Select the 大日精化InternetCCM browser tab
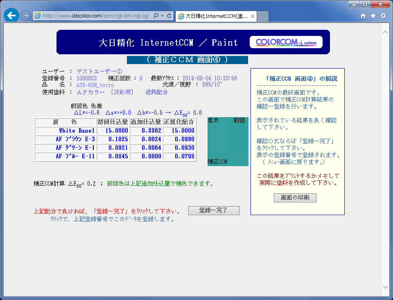Image resolution: width=393 pixels, height=300 pixels. [216, 16]
